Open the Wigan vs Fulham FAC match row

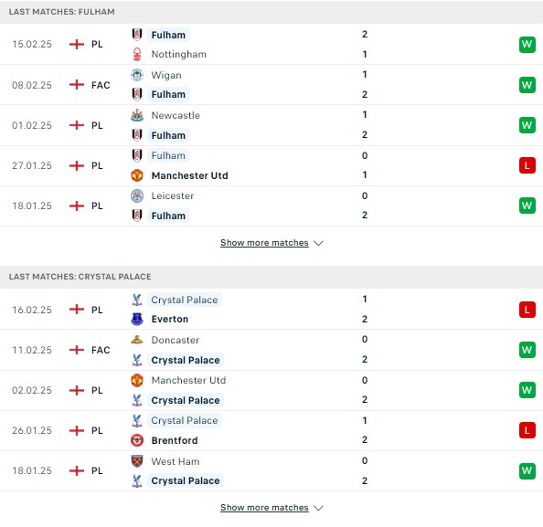click(x=271, y=85)
